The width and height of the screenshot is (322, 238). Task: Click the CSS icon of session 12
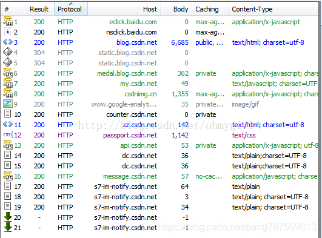(x=8, y=135)
